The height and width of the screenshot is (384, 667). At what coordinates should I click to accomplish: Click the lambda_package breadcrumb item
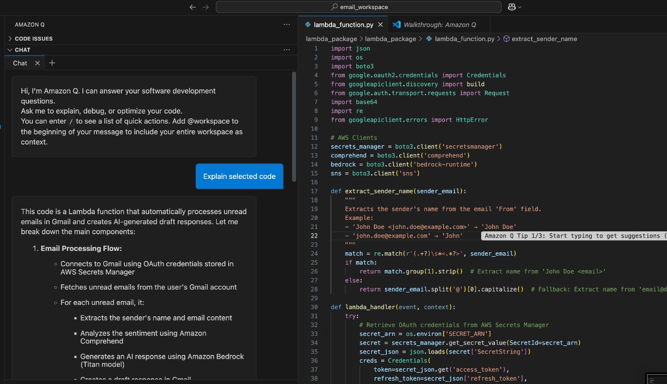(x=331, y=39)
